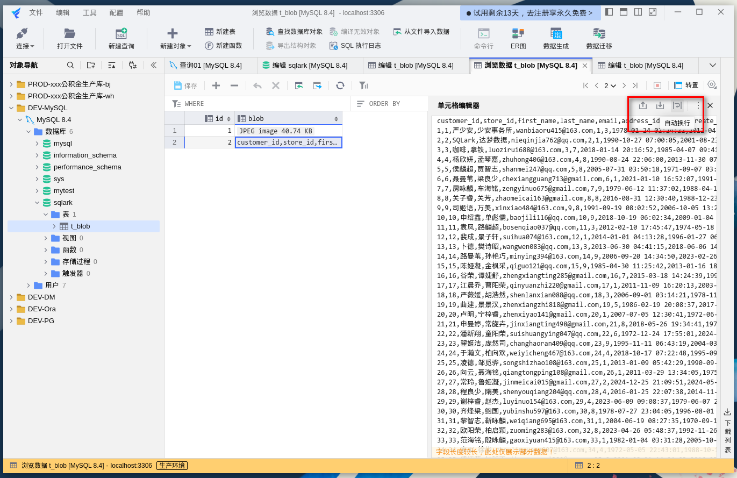Click the filter icon in grid toolbar

pyautogui.click(x=363, y=85)
